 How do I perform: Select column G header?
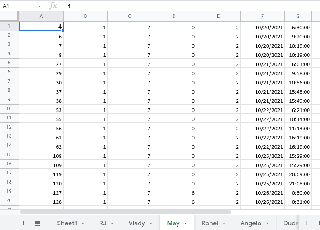[x=298, y=16]
